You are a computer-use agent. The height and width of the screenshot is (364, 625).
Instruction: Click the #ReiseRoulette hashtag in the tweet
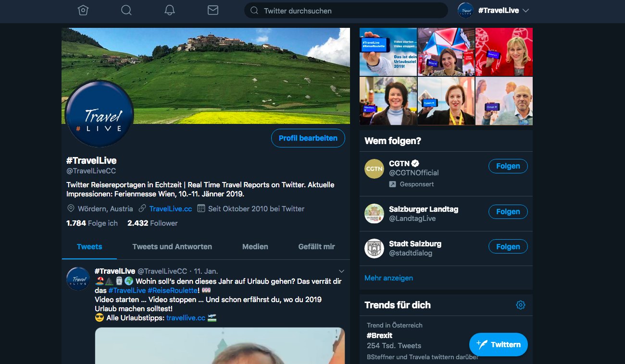(173, 291)
